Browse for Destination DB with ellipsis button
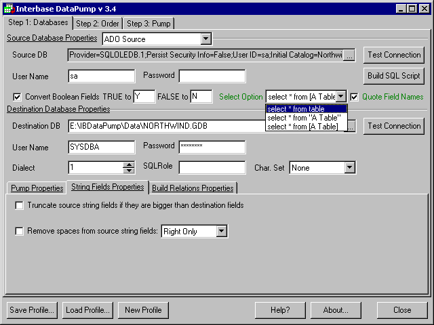434x325 pixels. 351,127
